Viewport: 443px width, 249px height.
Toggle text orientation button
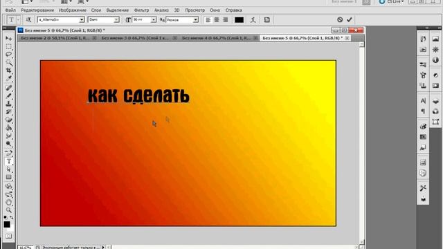coord(28,20)
